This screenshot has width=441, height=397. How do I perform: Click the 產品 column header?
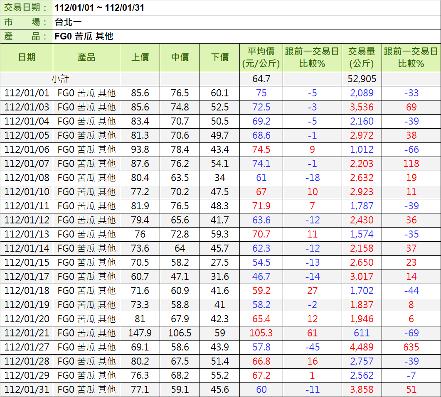tap(86, 57)
